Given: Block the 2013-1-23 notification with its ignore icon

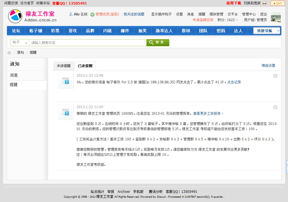Looking at the screenshot, I should point(275,76).
